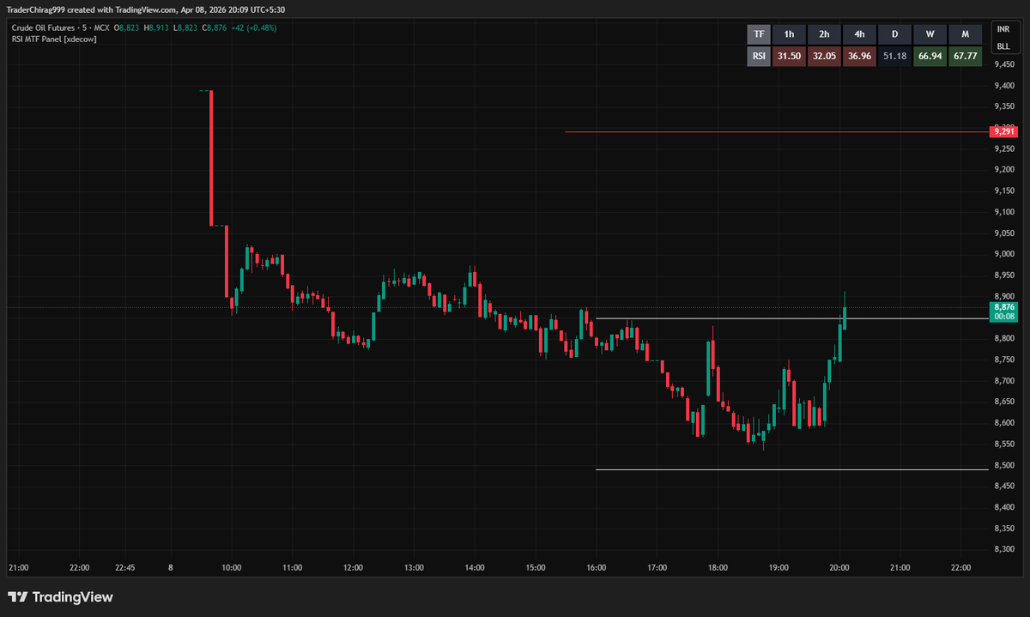
Task: Click the 12:00 time axis label
Action: pyautogui.click(x=353, y=568)
